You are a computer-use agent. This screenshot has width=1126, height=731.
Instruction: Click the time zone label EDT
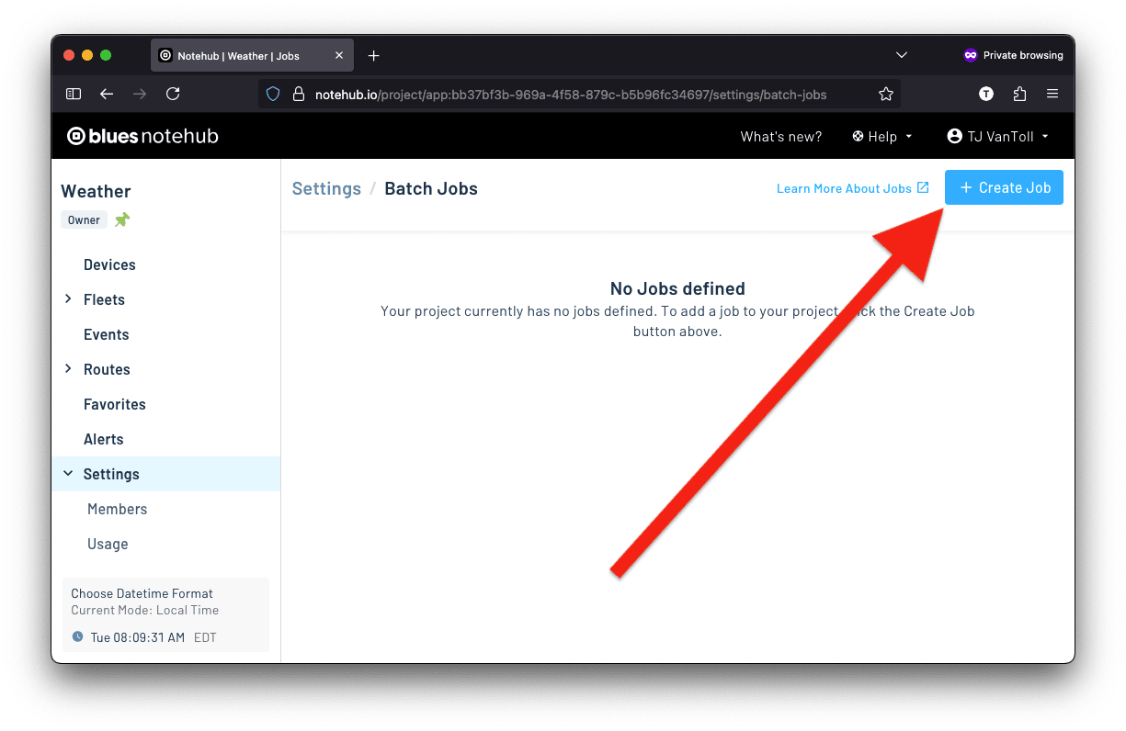click(205, 637)
